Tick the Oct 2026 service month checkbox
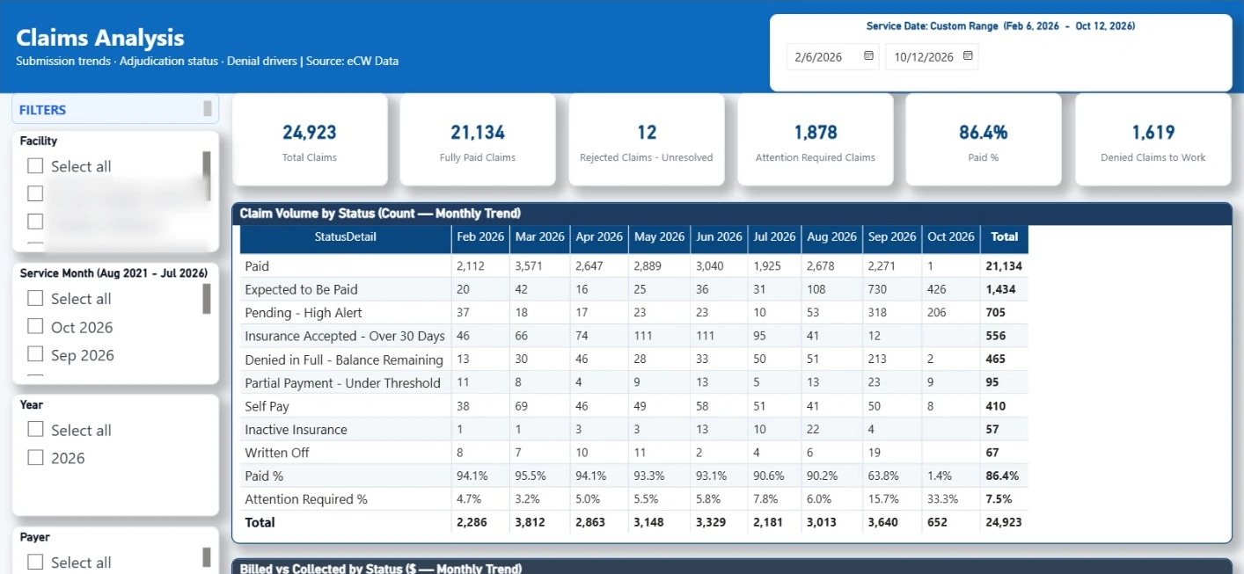The height and width of the screenshot is (574, 1244). pyautogui.click(x=35, y=327)
